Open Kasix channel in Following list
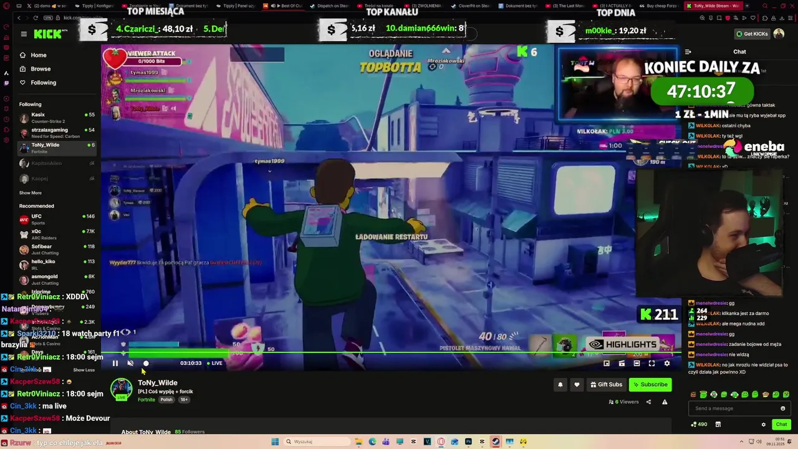 pos(57,117)
